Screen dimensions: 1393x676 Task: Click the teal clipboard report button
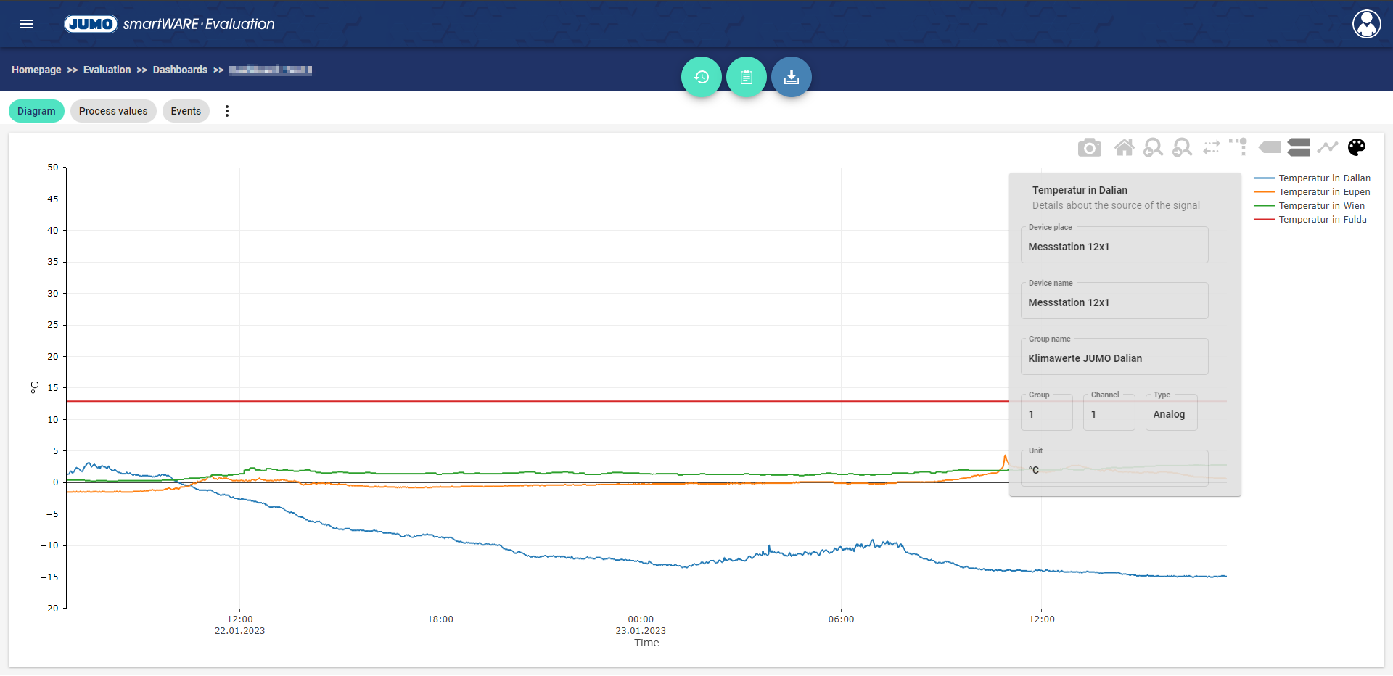tap(746, 77)
